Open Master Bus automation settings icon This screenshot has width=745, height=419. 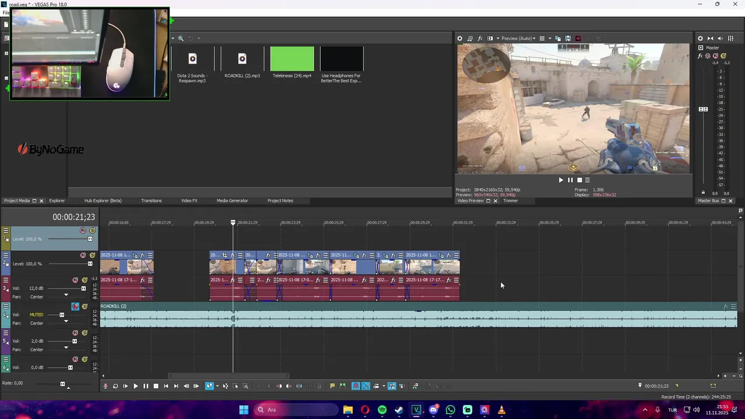pos(708,56)
